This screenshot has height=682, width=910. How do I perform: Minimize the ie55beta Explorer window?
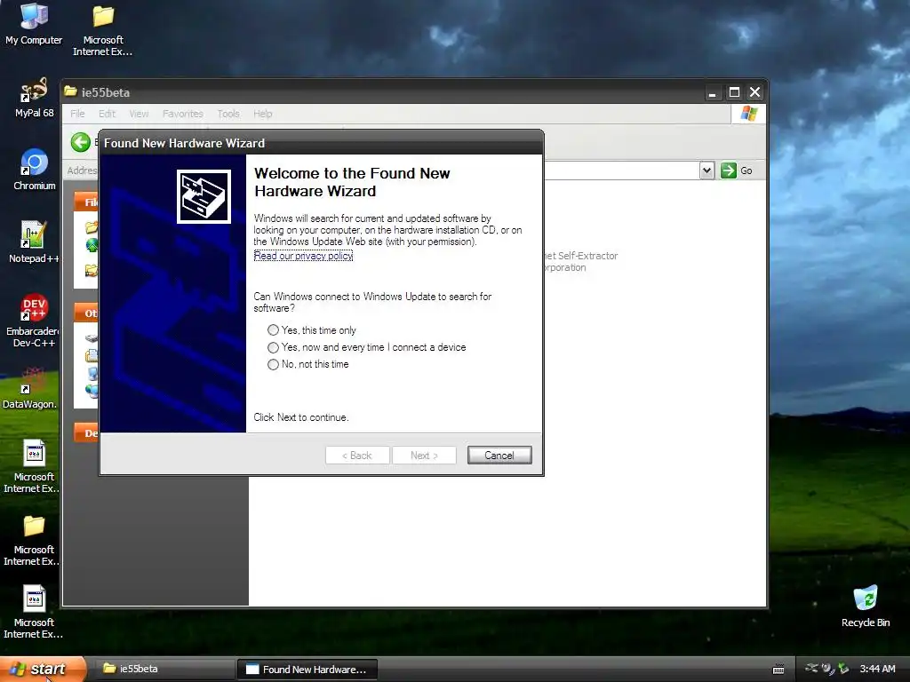pyautogui.click(x=712, y=92)
